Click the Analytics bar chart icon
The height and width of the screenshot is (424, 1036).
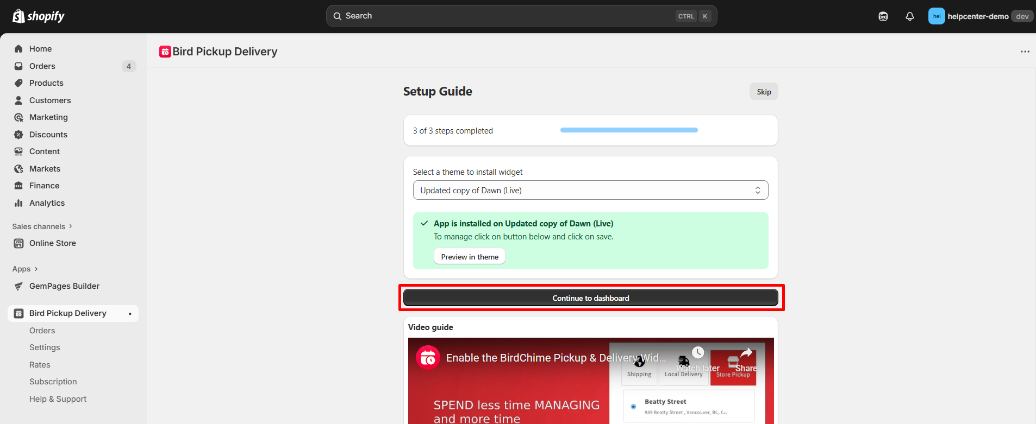tap(18, 203)
